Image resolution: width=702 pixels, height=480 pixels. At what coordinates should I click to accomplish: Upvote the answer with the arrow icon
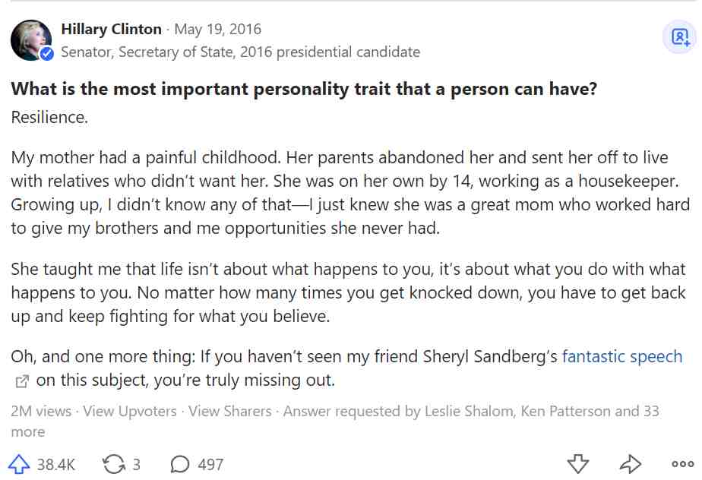pos(19,464)
